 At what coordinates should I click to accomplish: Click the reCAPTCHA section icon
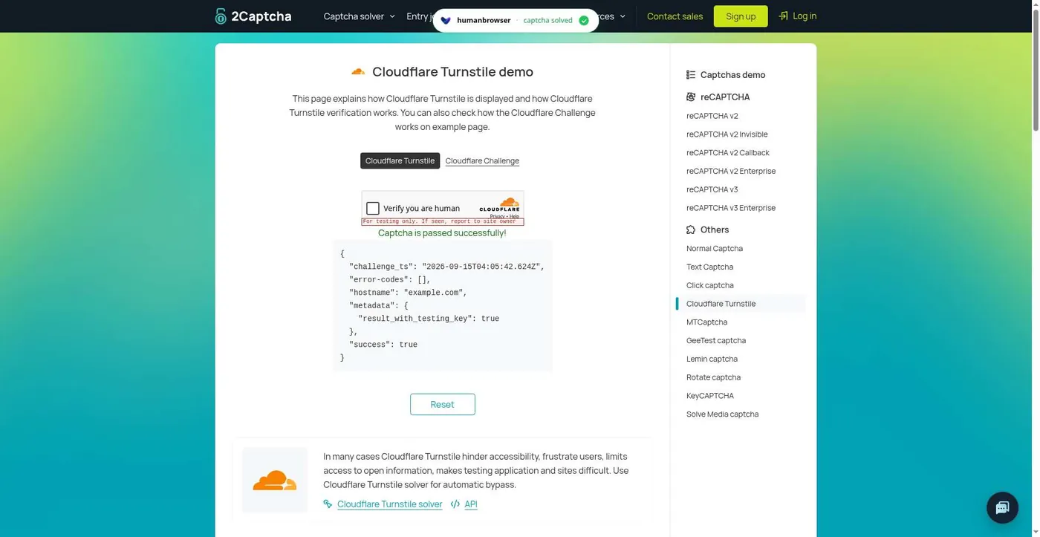[x=691, y=97]
